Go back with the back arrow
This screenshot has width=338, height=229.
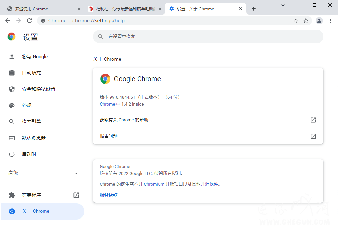click(x=8, y=21)
